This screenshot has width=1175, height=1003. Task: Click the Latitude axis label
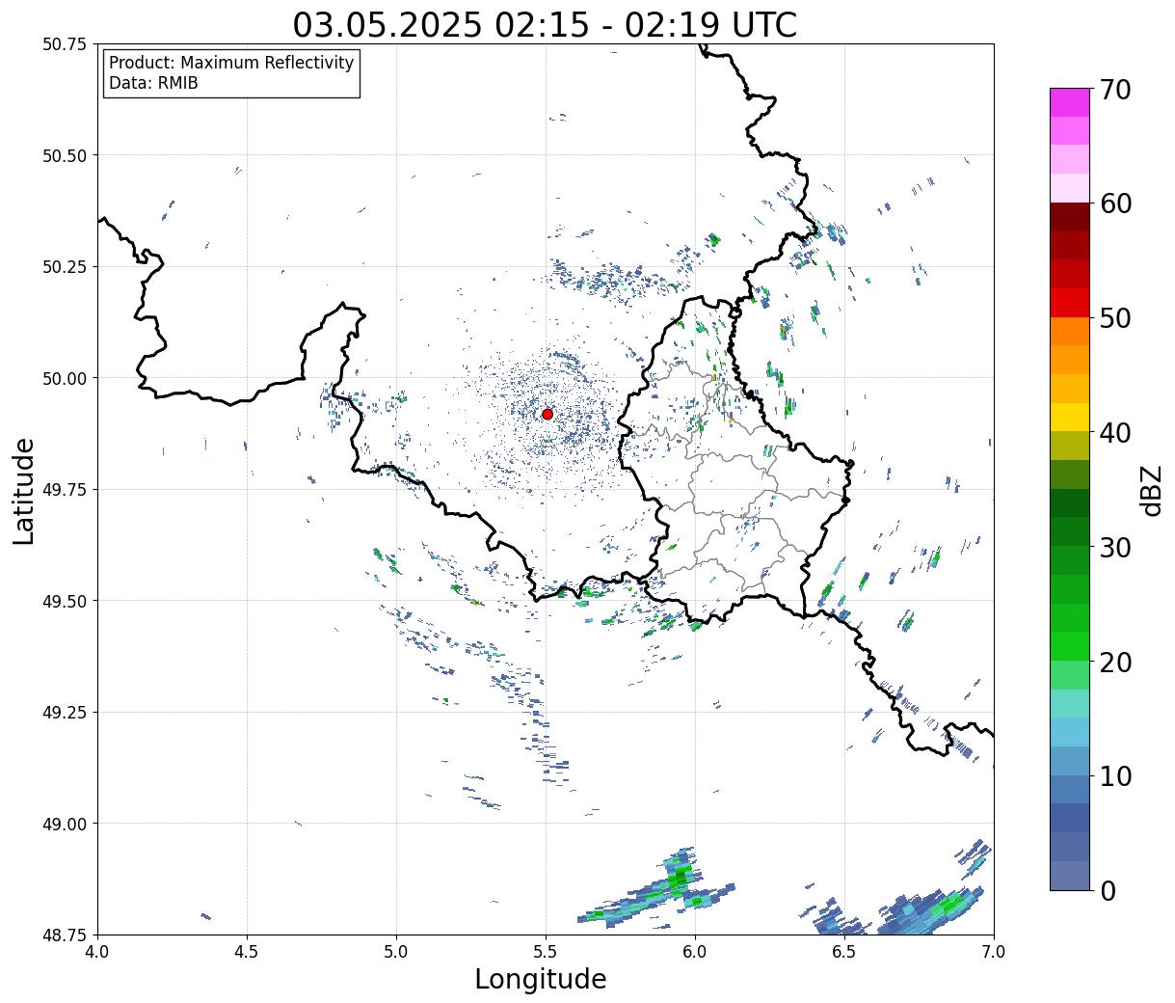pos(24,491)
